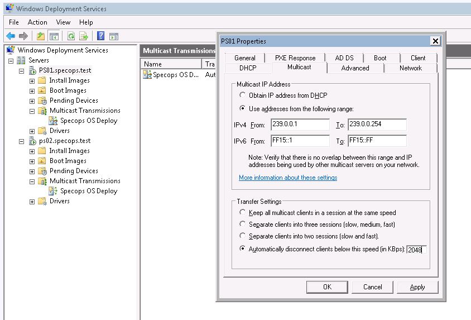Open the Action menu
This screenshot has height=320, width=471.
(37, 22)
